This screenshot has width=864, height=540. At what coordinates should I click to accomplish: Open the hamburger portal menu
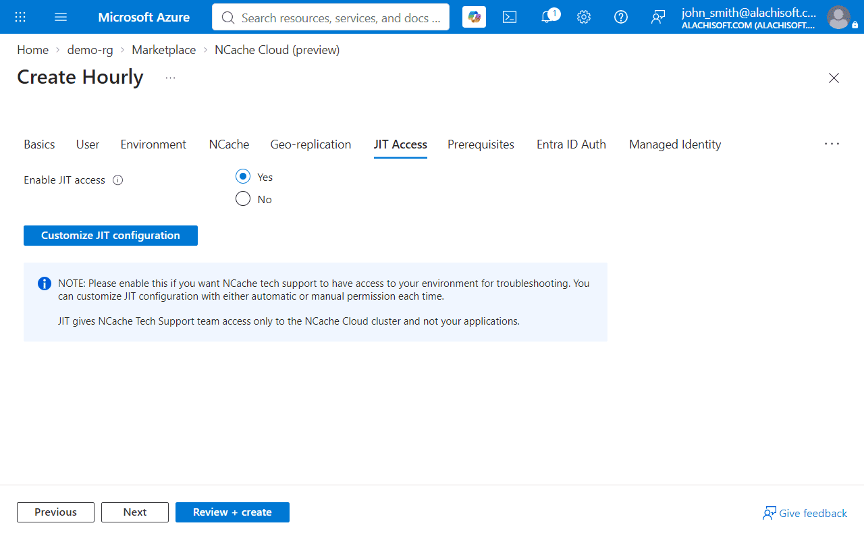61,17
